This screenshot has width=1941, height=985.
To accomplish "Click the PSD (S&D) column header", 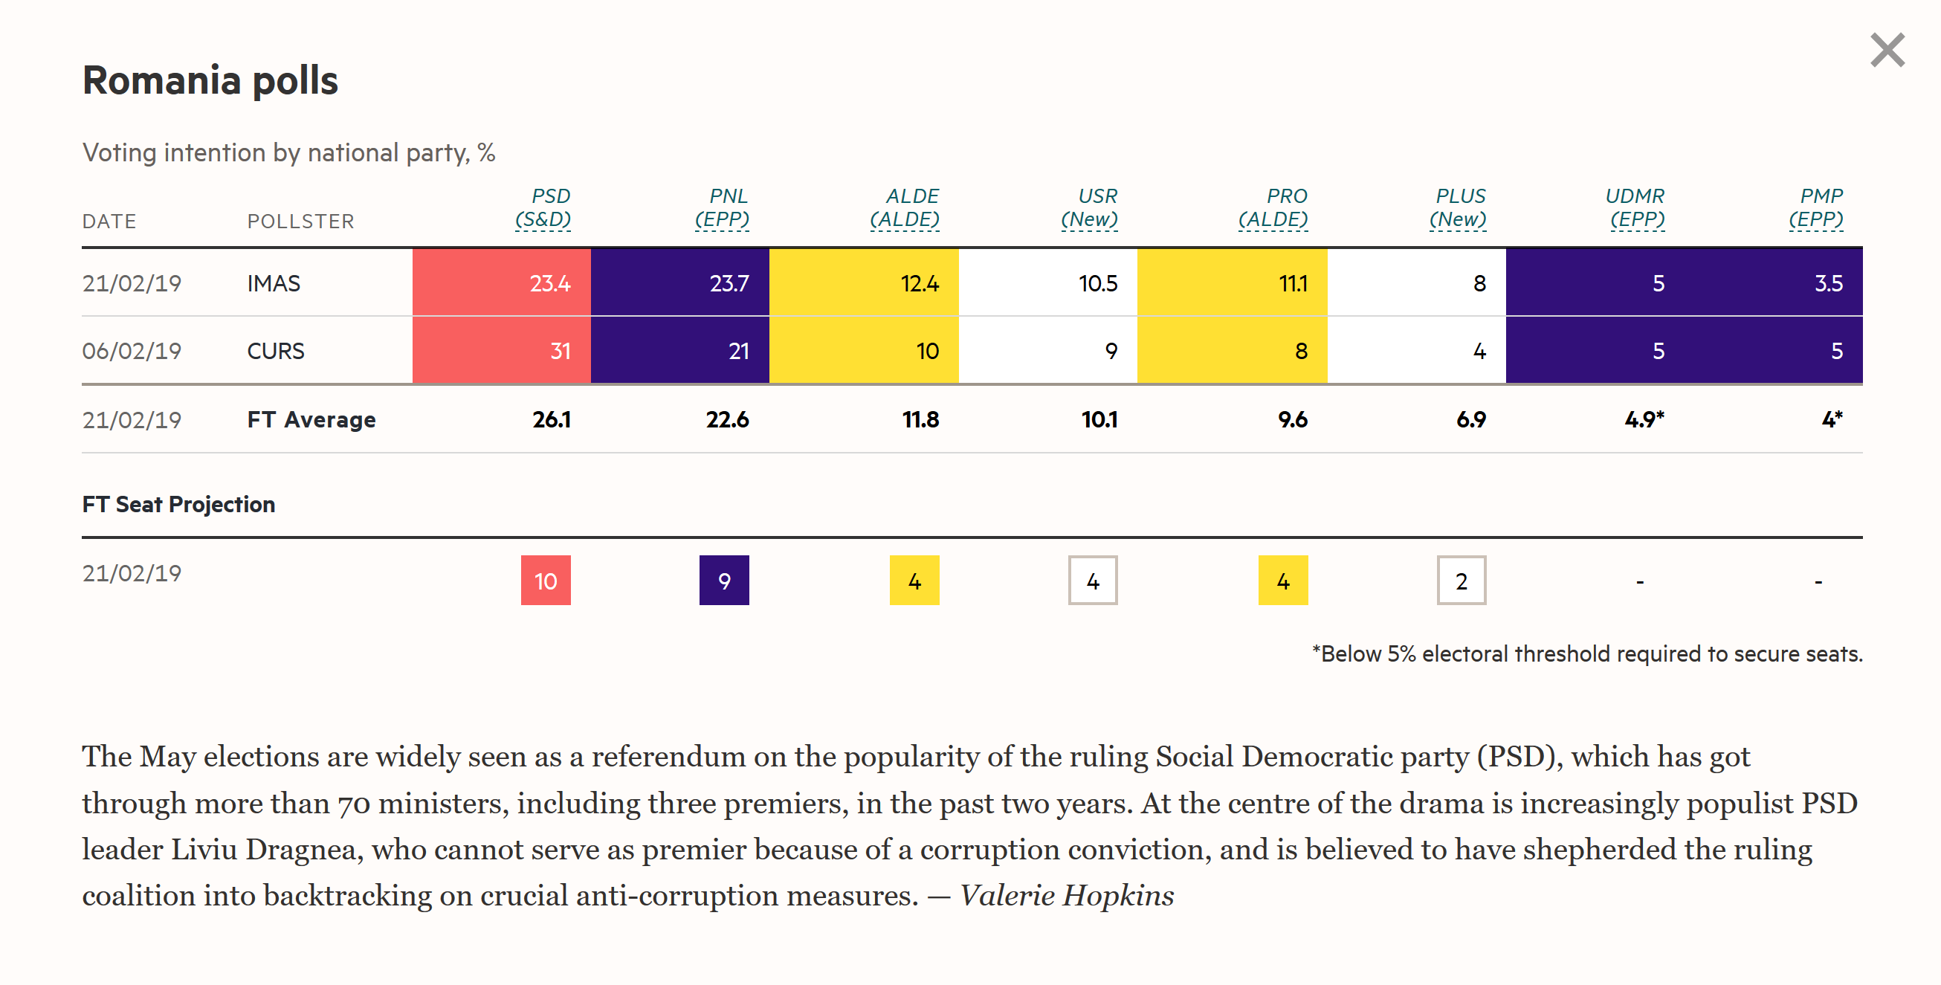I will (x=543, y=208).
